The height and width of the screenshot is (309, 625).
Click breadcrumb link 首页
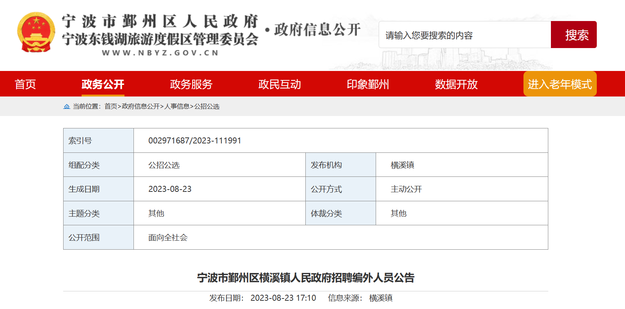[111, 107]
